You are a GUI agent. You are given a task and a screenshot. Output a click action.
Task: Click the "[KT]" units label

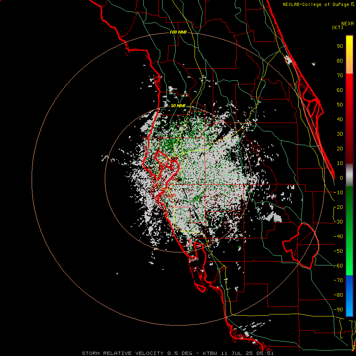(337, 27)
